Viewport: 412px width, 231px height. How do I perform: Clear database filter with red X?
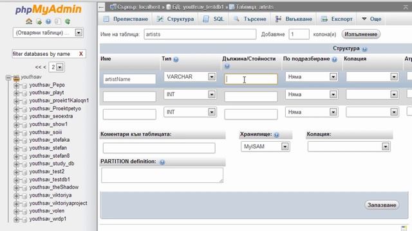click(81, 54)
